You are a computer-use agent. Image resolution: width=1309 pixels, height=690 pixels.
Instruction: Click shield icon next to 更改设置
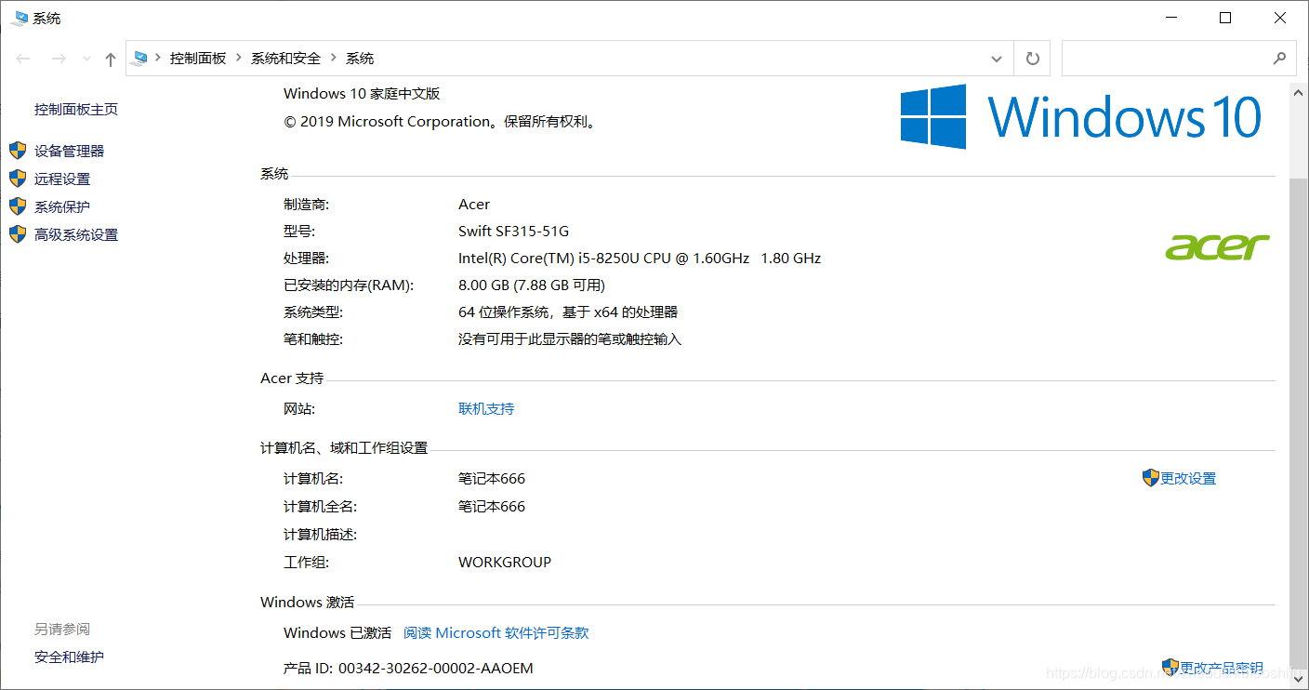pyautogui.click(x=1151, y=478)
